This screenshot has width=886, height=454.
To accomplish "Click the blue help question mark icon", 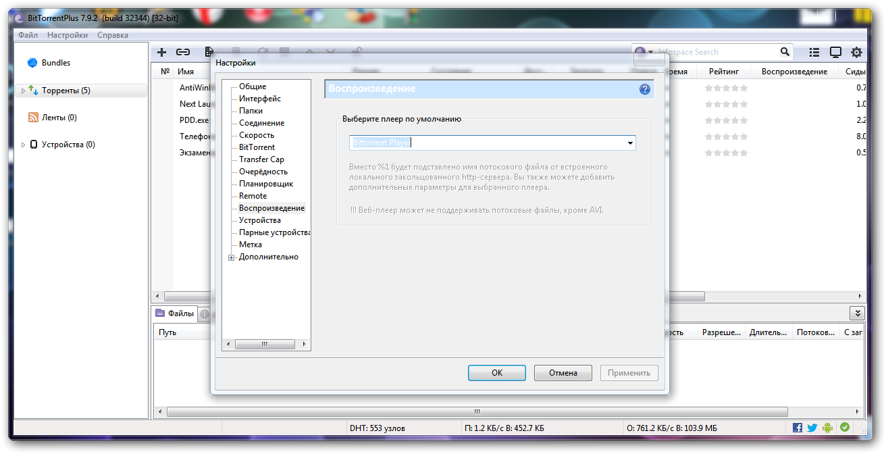I will [x=644, y=89].
